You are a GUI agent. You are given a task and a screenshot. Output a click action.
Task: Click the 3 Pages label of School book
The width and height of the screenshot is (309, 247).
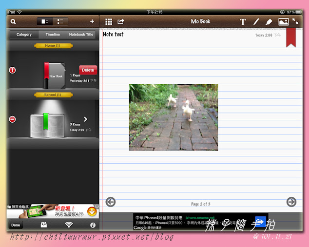point(75,125)
